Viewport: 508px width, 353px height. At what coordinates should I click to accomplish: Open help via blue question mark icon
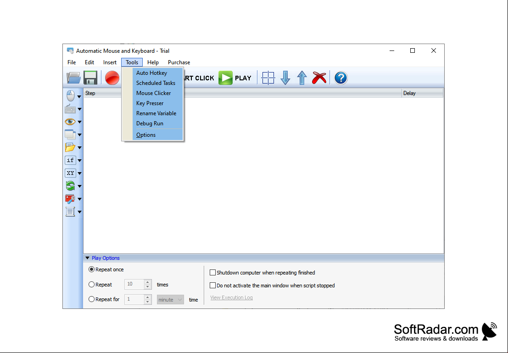341,78
